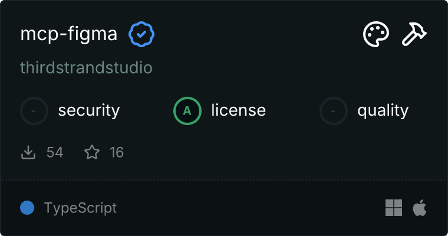Click the palette design category icon
Viewport: 448px width, 236px height.
(375, 35)
